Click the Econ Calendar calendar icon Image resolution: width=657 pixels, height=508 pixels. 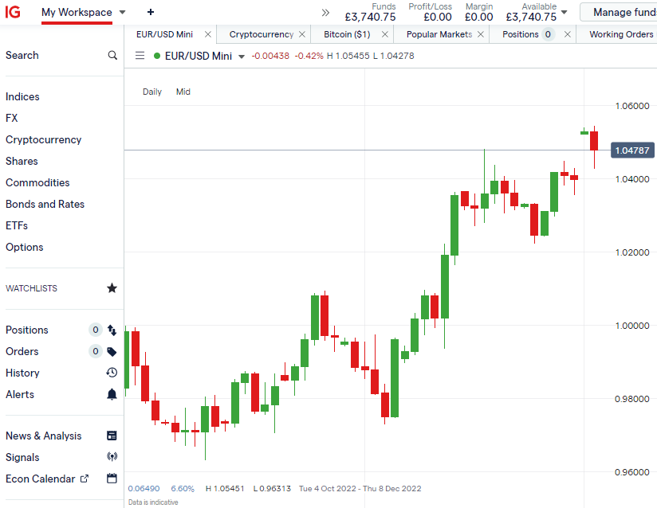click(112, 479)
